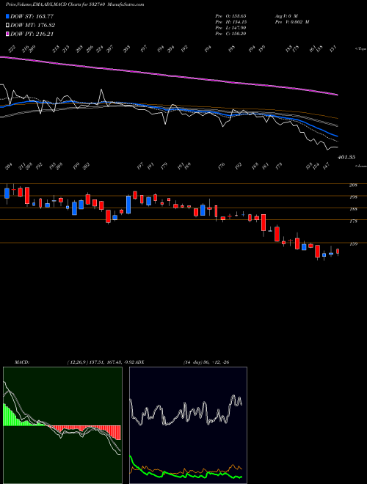Click the 'Pre L: 147.90' value
This screenshot has width=367, height=484.
(230, 28)
